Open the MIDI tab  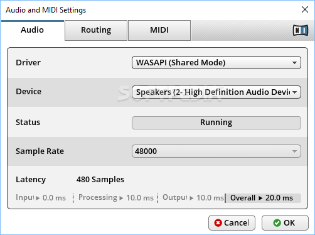coord(159,30)
